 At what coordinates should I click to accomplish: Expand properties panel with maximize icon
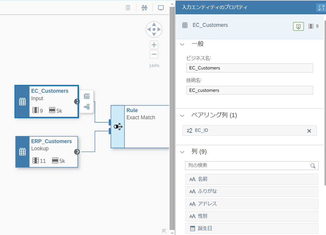(321, 8)
